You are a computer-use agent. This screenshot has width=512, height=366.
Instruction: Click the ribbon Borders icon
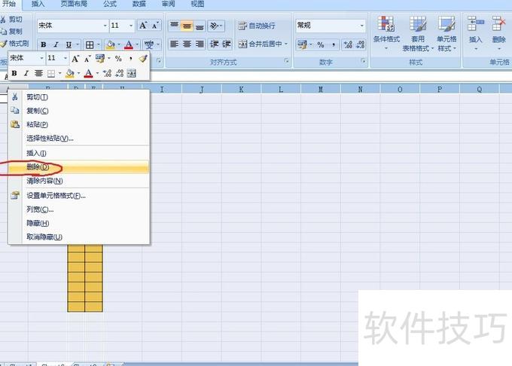[x=90, y=44]
